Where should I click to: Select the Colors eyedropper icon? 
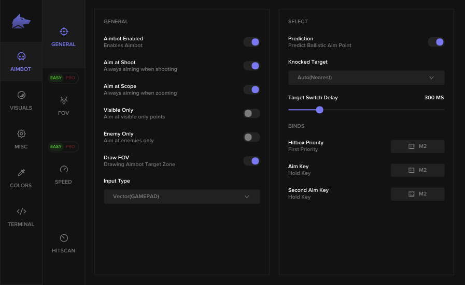pos(21,173)
